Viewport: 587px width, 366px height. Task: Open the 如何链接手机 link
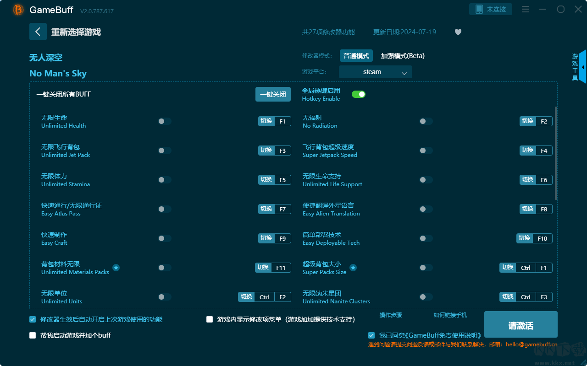pos(450,315)
